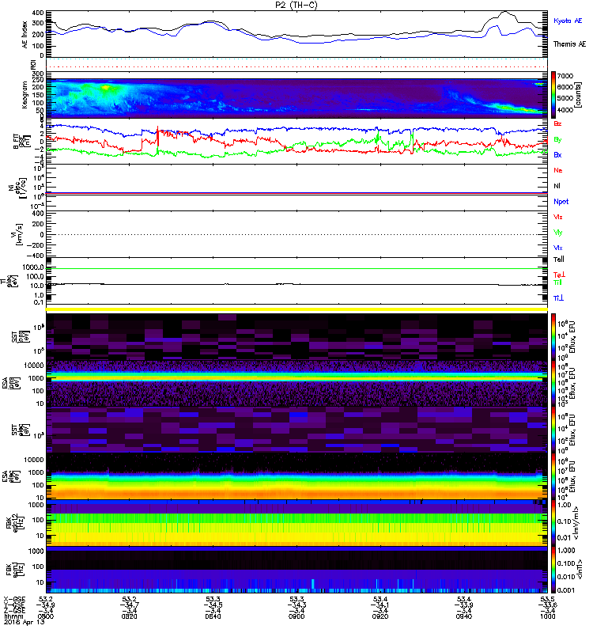Screen dimensions: 593x633
Task: Click the Keogram counts color bar
Action: [553, 95]
